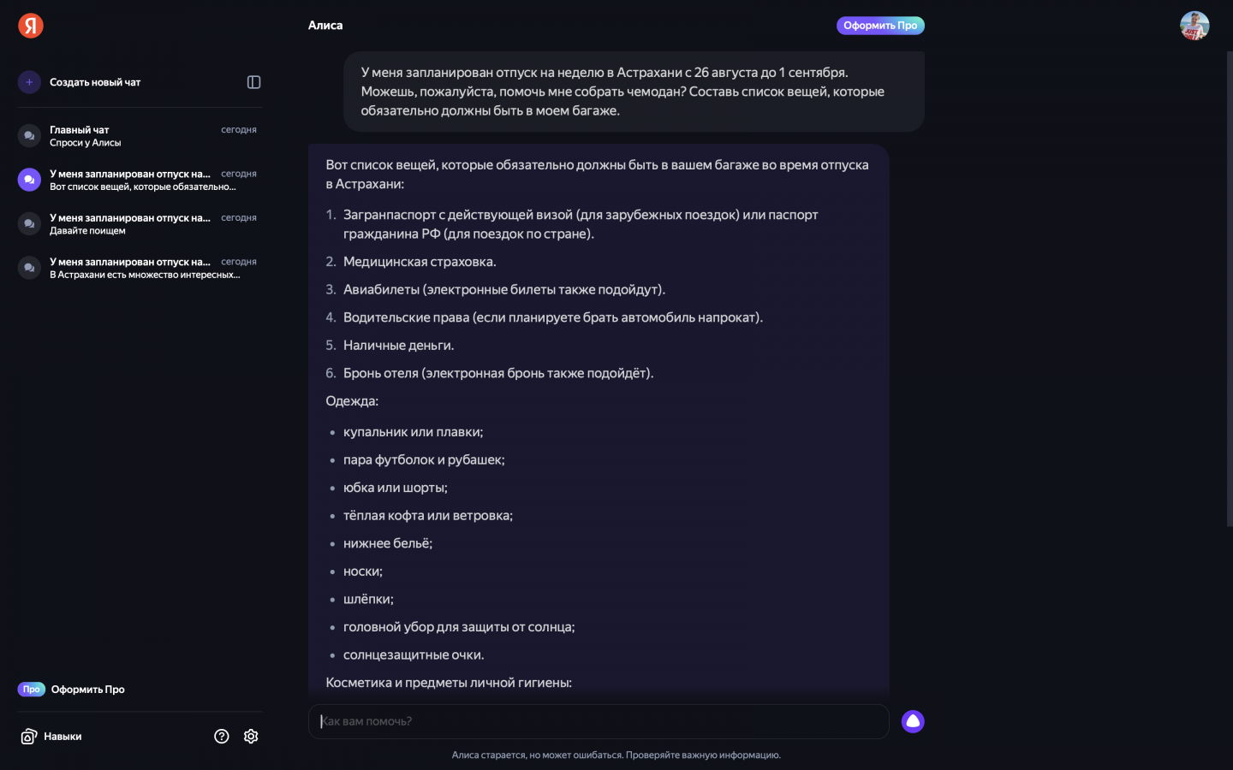Screen dimensions: 1233x770
Task: Open the Навыки skills icon
Action: (29, 737)
